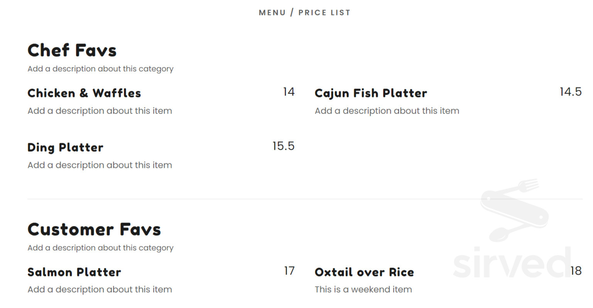This screenshot has width=593, height=308.
Task: Click the Chef Favs category description text
Action: (100, 69)
